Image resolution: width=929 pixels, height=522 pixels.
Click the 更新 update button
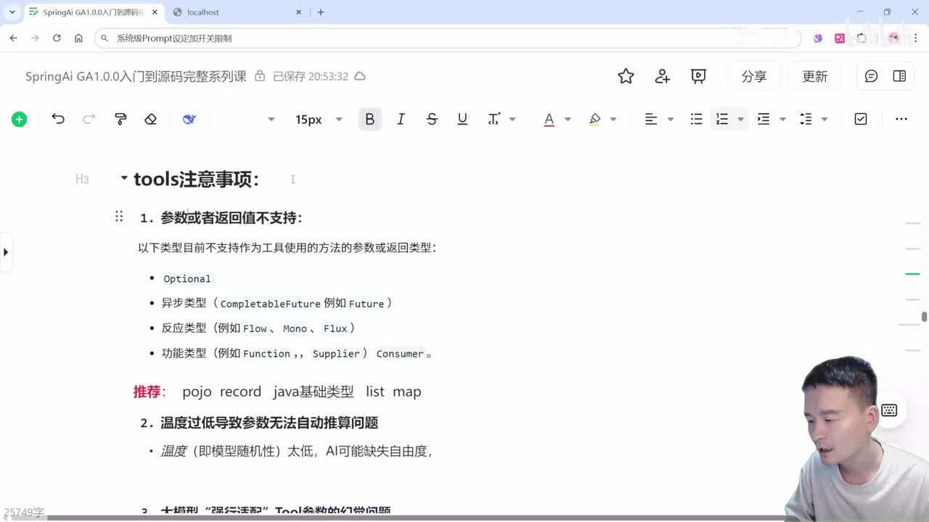tap(815, 76)
